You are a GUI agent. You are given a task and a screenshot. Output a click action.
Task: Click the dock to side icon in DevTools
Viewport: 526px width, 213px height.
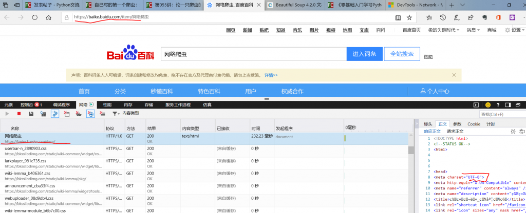coord(508,104)
